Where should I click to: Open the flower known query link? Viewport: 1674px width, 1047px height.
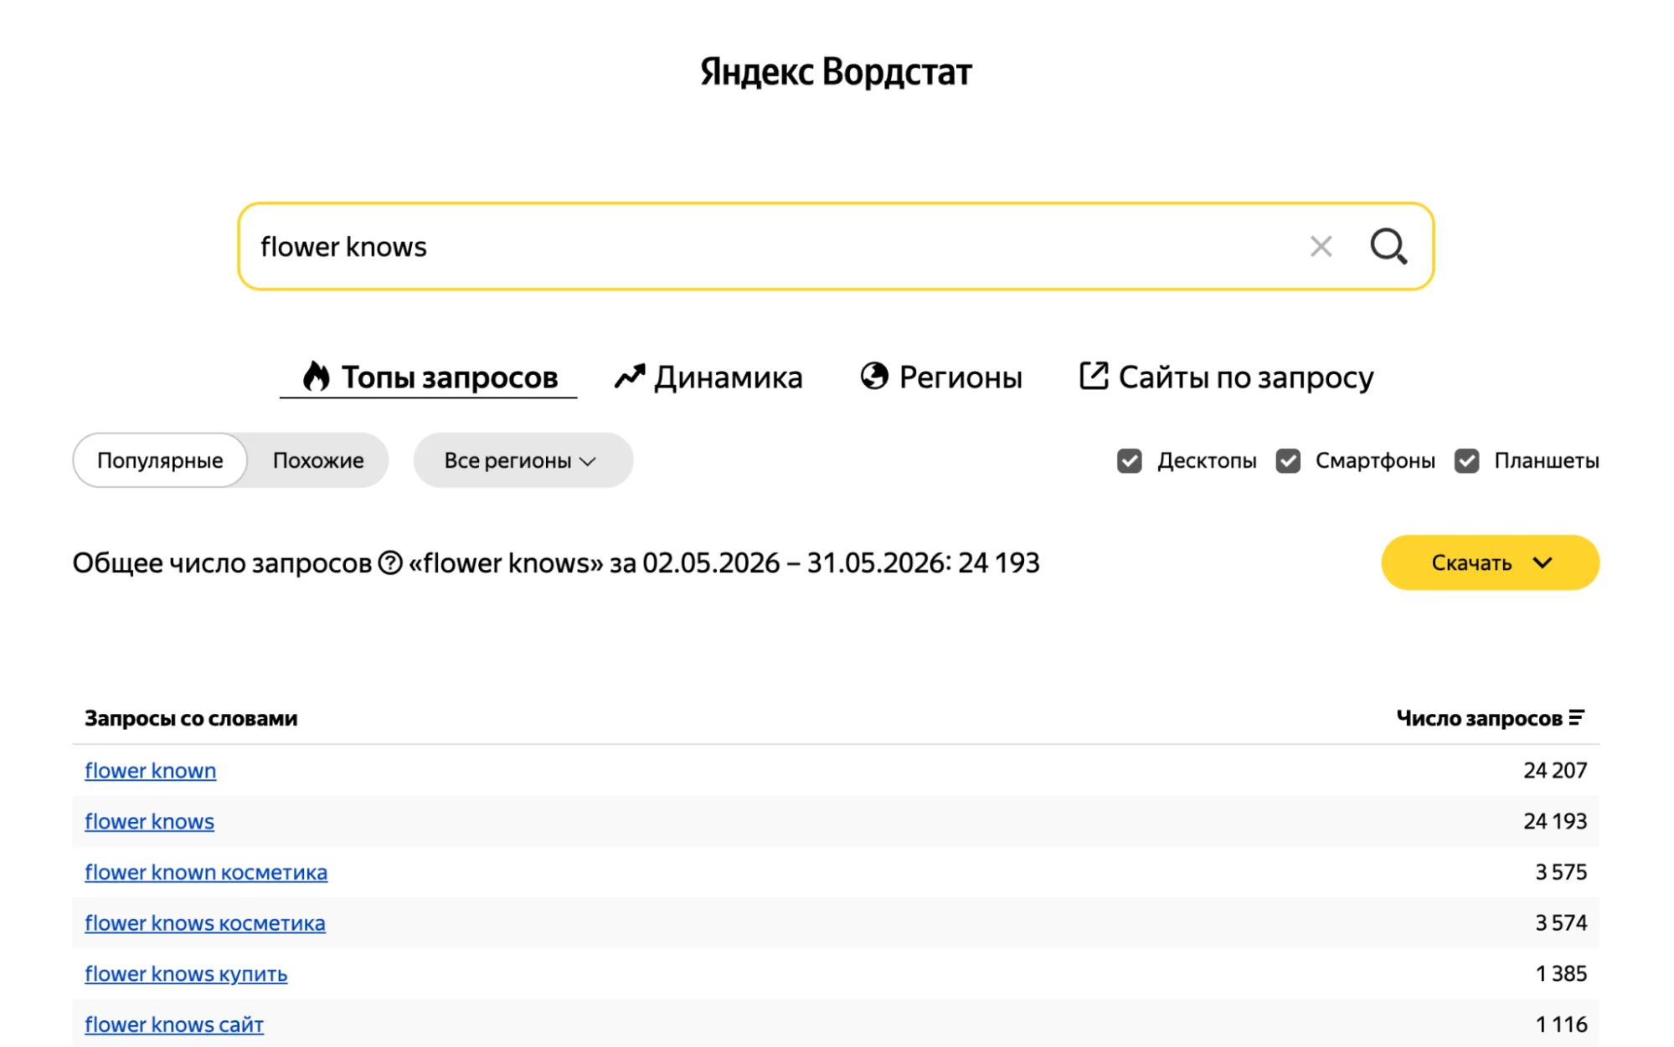coord(151,771)
